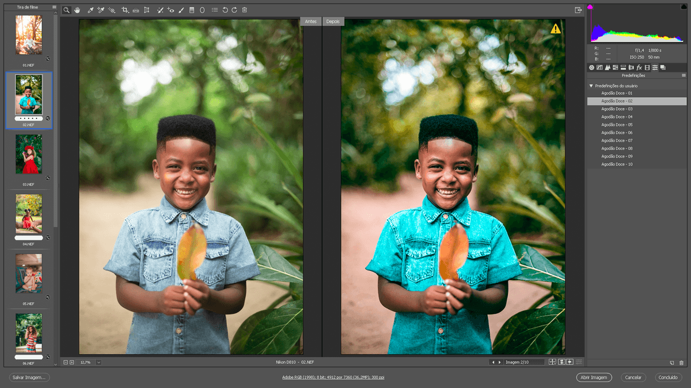Copy current settings to Before
This screenshot has width=691, height=388.
point(569,362)
